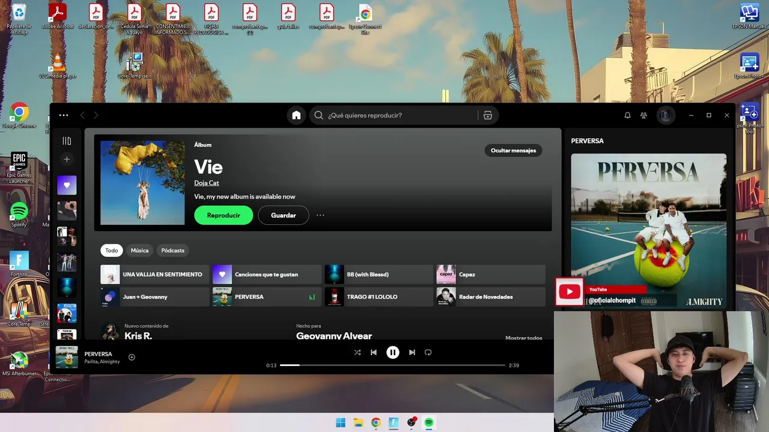This screenshot has height=432, width=769.
Task: Toggle repeat mode
Action: pos(428,352)
